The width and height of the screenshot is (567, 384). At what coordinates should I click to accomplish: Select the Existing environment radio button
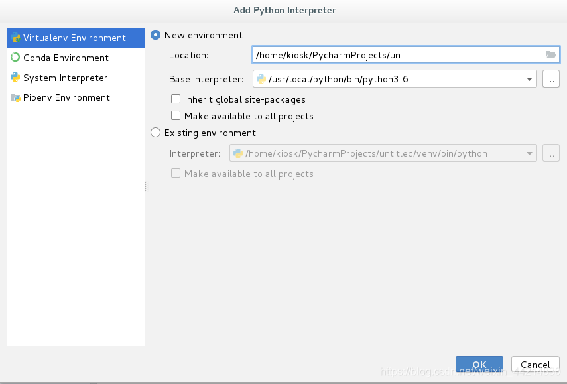coord(155,133)
